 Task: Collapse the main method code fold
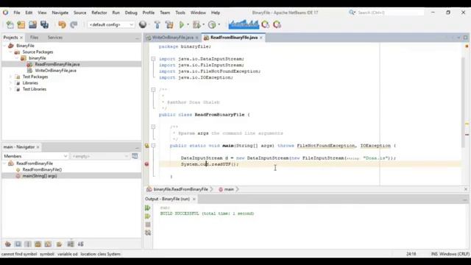153,146
